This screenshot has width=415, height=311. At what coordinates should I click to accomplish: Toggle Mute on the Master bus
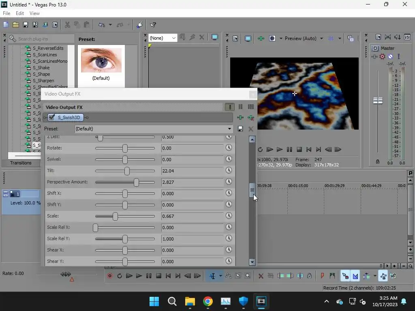tap(390, 56)
